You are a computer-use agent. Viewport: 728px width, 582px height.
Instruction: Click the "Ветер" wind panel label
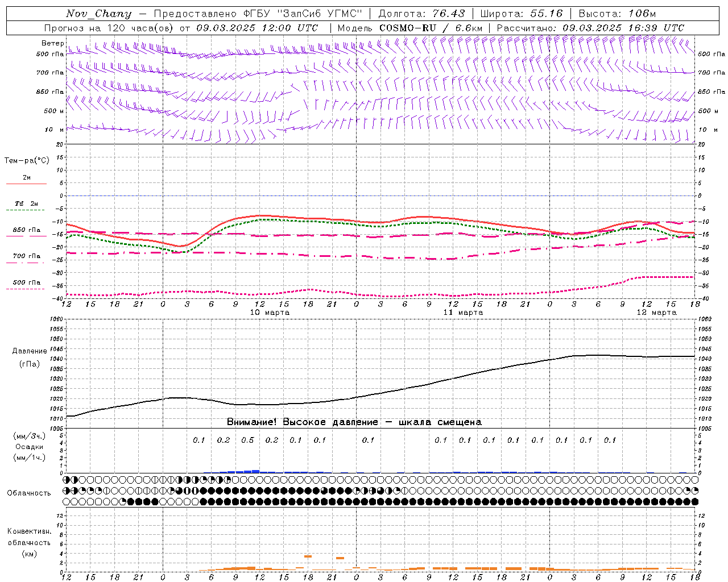pyautogui.click(x=53, y=43)
